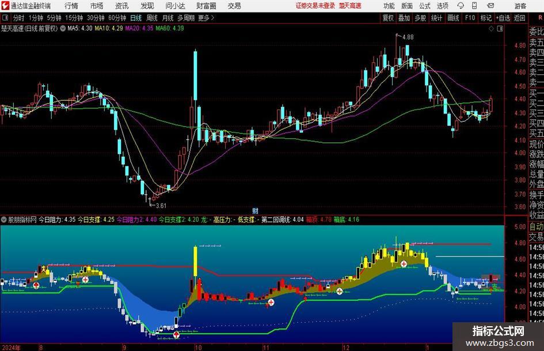Viewport: 544px width, 351px height.
Task: Switch to 5分钟 chart period
Action: point(54,18)
